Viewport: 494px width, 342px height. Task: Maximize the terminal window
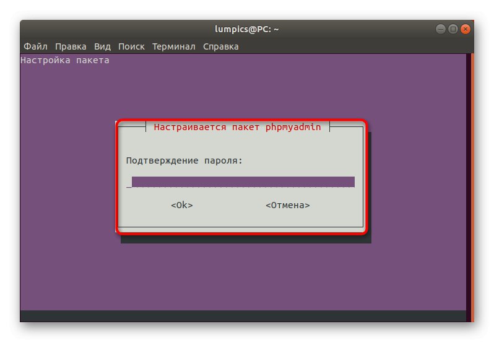(453, 29)
